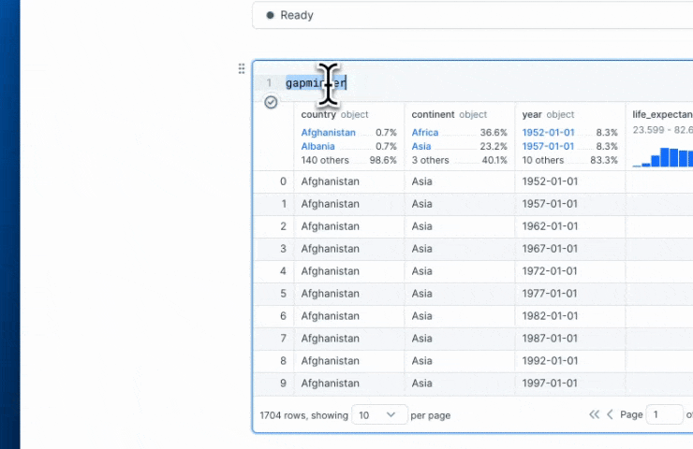Select the year column header
This screenshot has width=693, height=449.
[548, 114]
